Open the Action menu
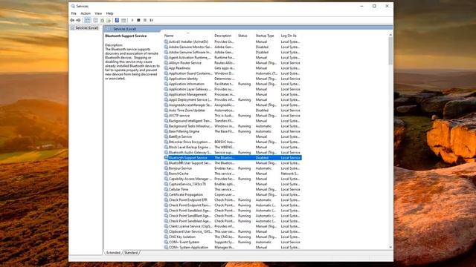The height and width of the screenshot is (267, 476). point(86,13)
